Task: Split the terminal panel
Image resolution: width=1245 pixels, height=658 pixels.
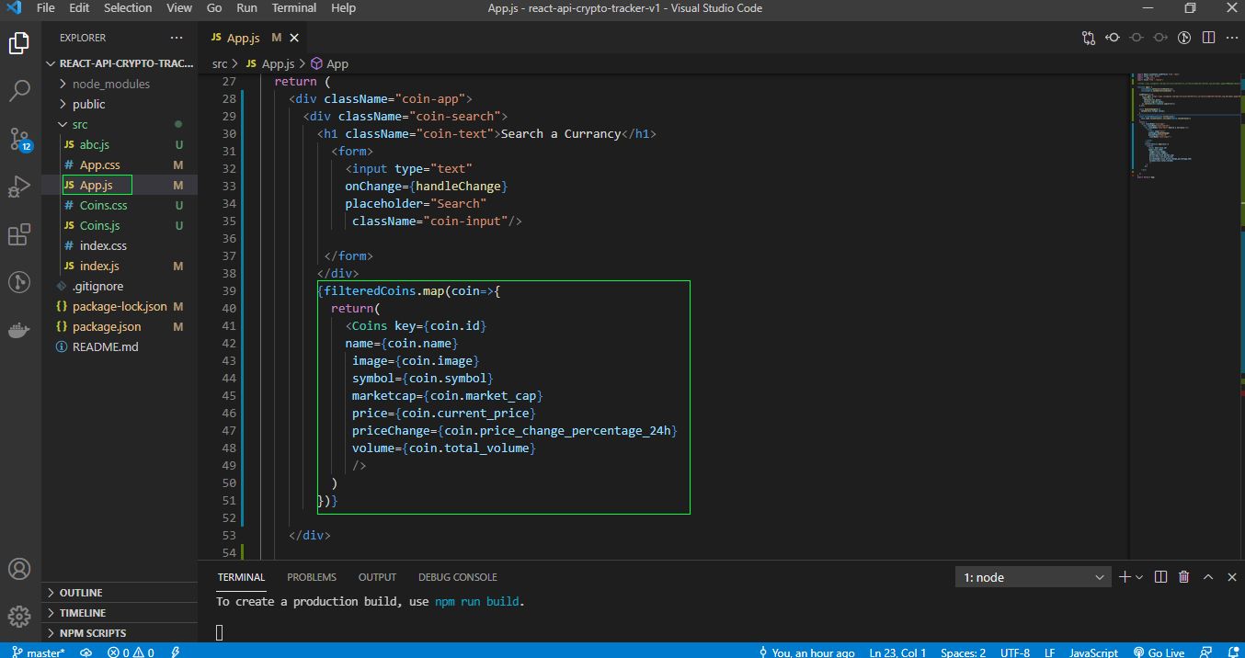Action: (1160, 577)
